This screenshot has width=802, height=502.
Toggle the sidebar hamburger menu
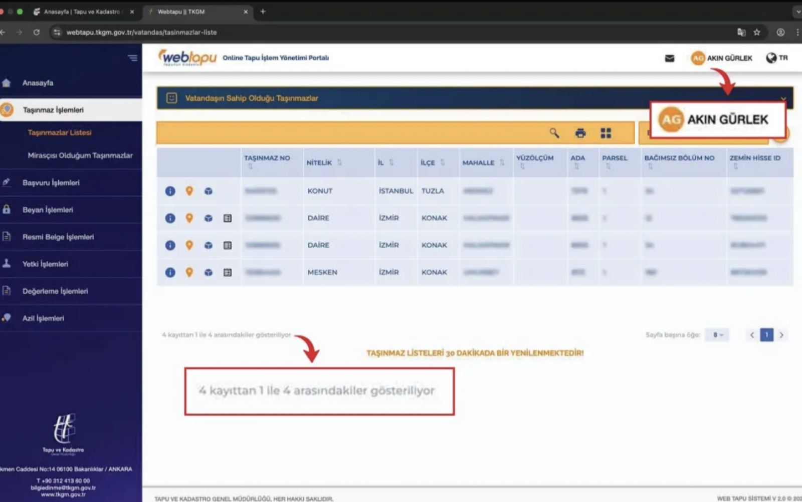[133, 58]
